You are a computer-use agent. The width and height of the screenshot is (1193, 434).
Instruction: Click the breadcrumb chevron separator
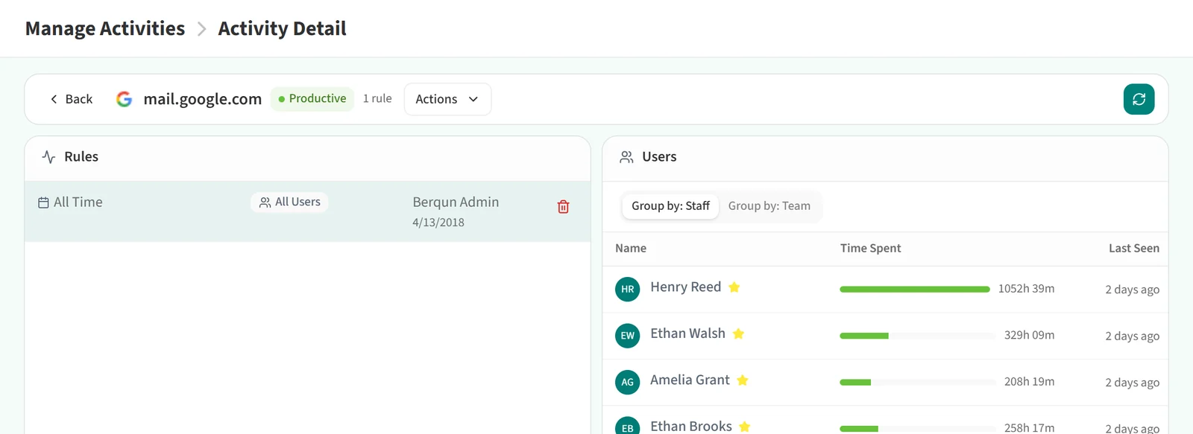point(201,29)
